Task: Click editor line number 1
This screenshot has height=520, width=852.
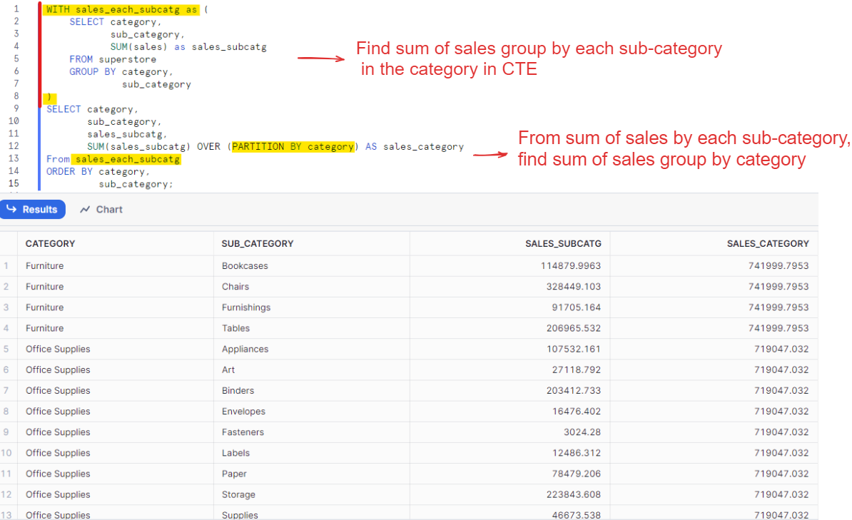Action: click(15, 10)
